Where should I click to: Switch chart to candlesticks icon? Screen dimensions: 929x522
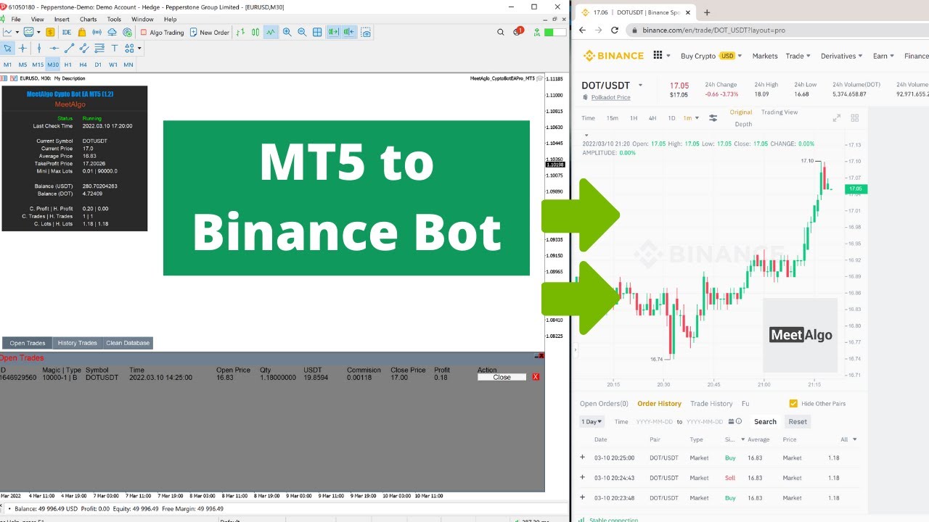(256, 32)
